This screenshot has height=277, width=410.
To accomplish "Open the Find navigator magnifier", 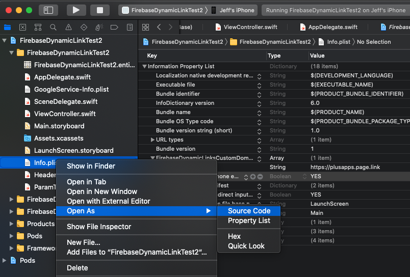I will 53,27.
